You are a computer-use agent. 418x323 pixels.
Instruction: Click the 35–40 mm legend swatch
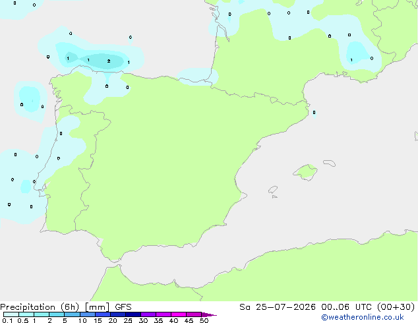pos(164,314)
